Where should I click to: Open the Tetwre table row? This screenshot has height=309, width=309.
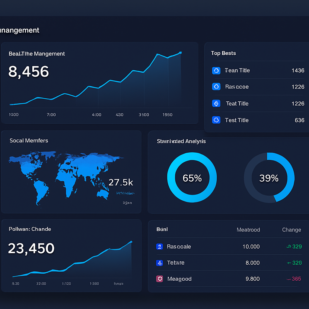point(229,263)
